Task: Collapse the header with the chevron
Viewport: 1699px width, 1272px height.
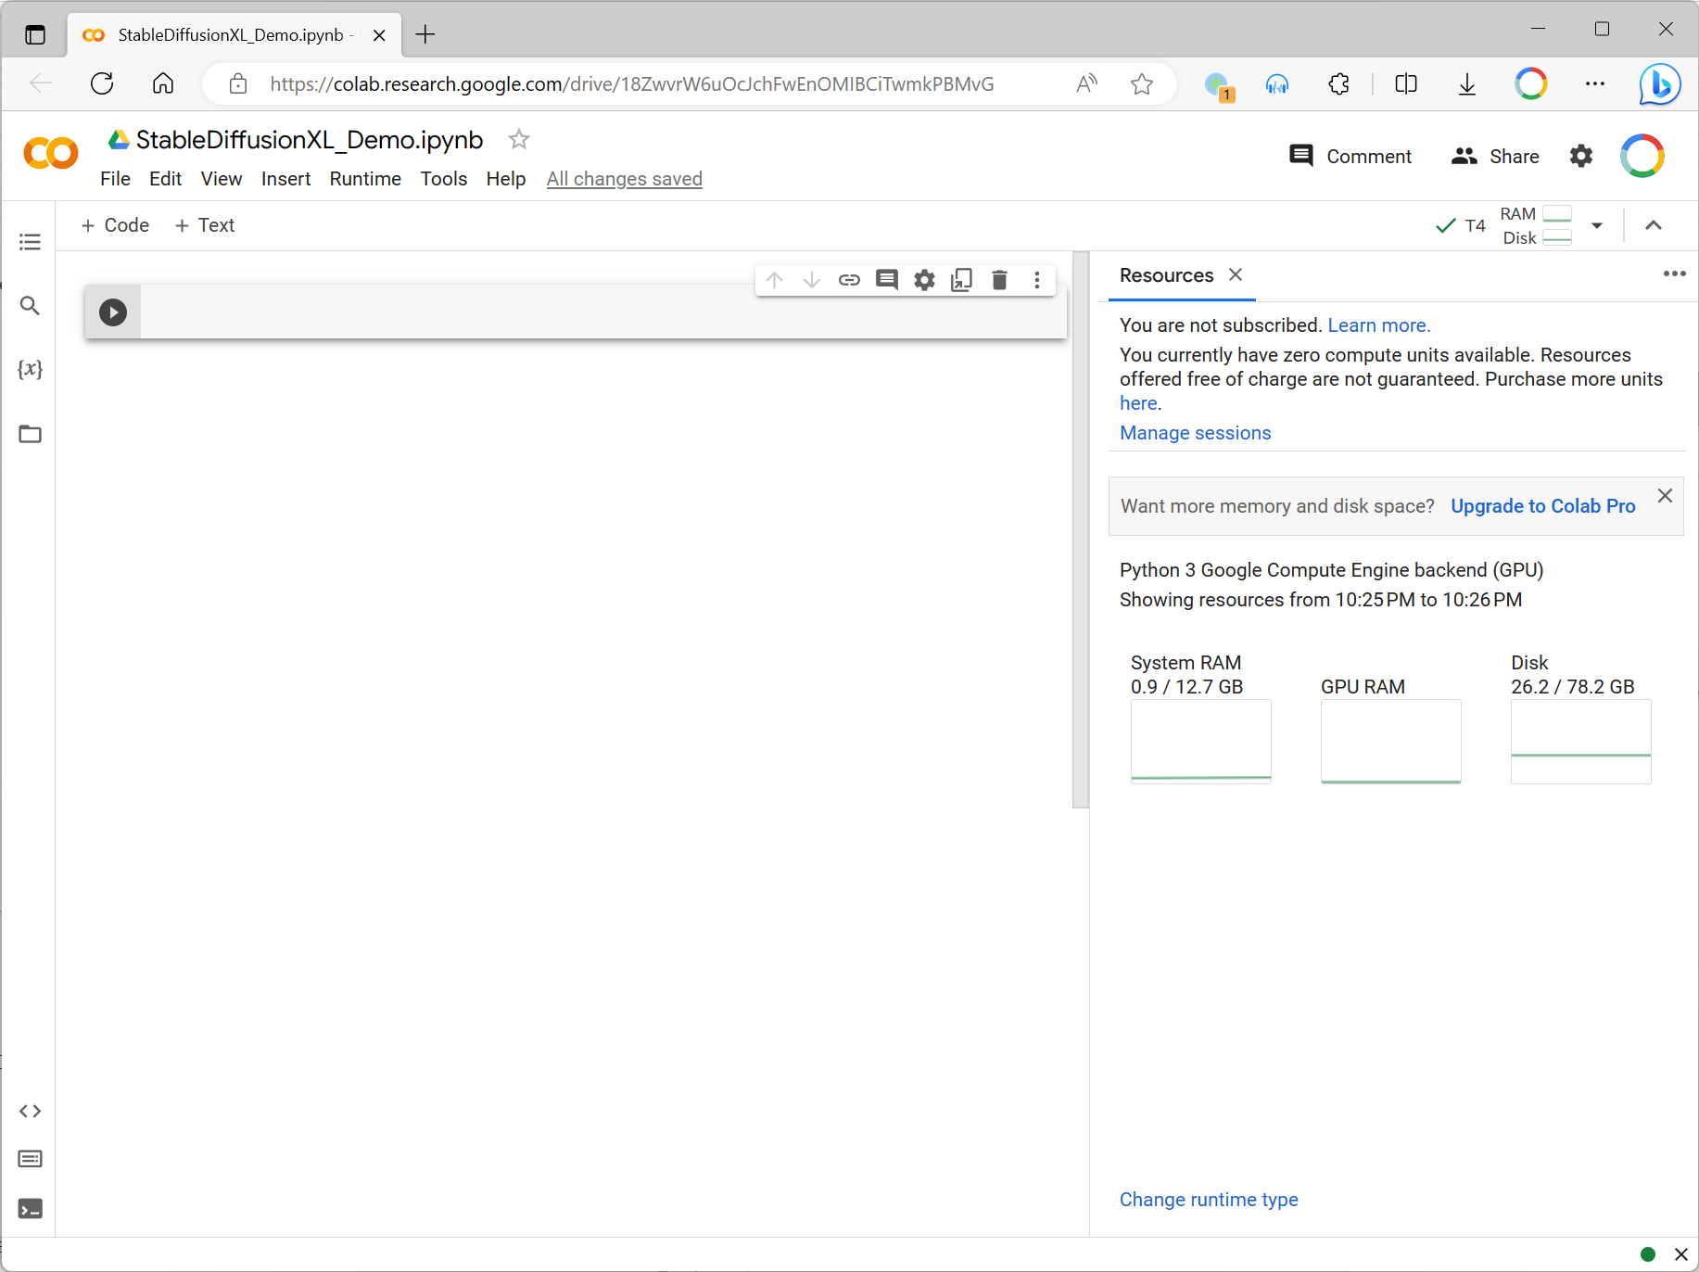Action: click(x=1654, y=225)
